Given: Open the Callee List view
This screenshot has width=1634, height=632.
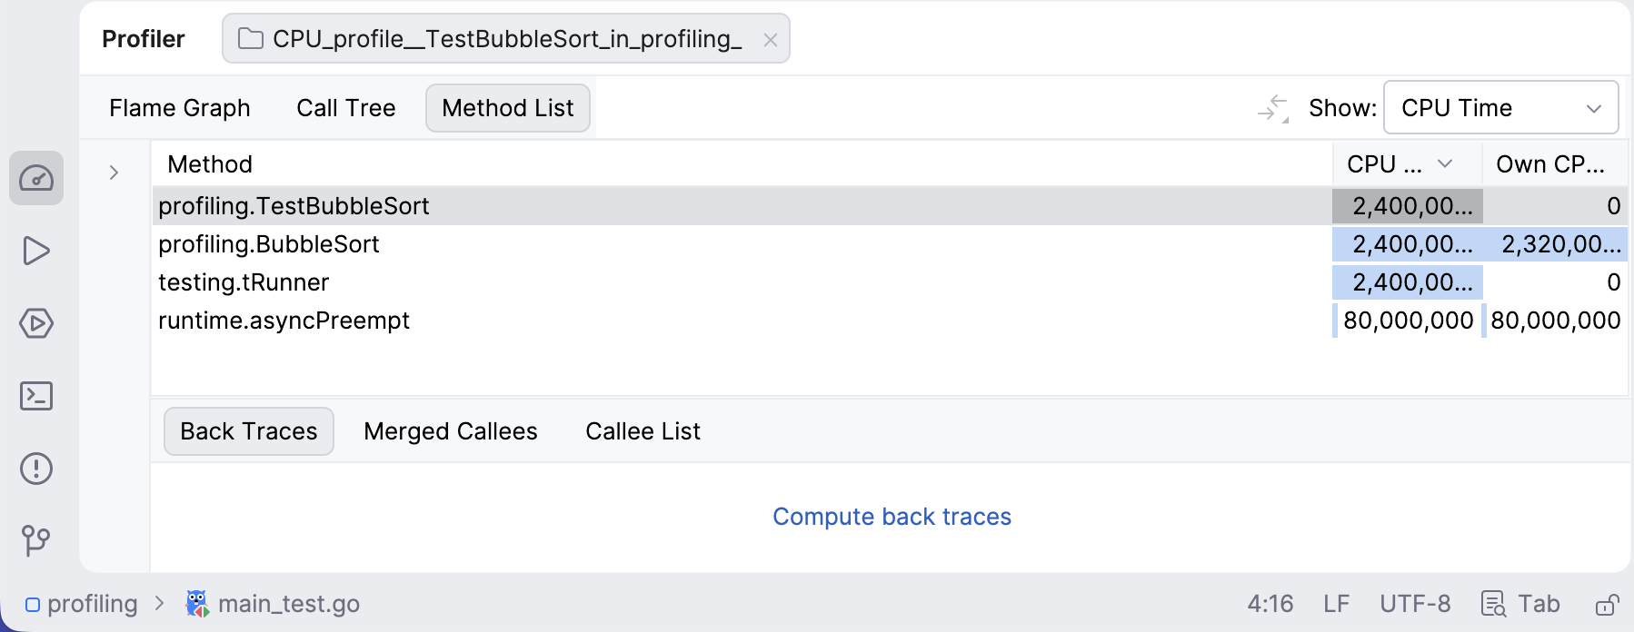Looking at the screenshot, I should tap(642, 430).
